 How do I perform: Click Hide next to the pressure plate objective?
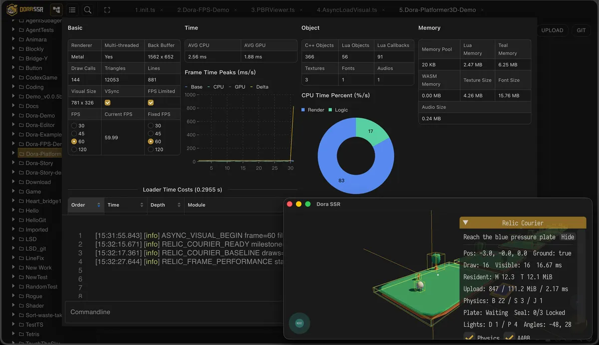[568, 237]
